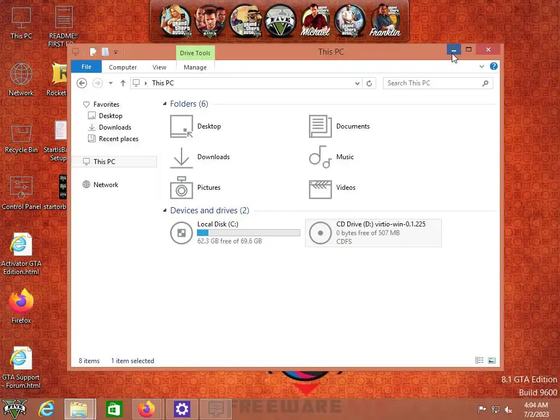Image resolution: width=560 pixels, height=420 pixels.
Task: Open the clock showing 4:04 AM
Action: (536, 409)
